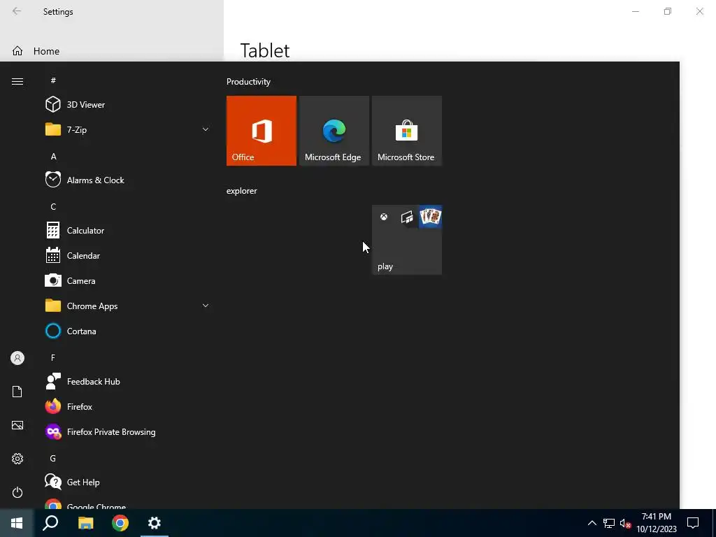
Task: Click the Windows Start button
Action: click(17, 523)
